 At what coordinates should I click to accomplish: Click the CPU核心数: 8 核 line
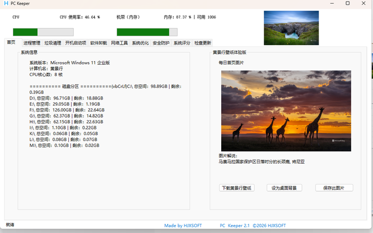tap(46, 75)
